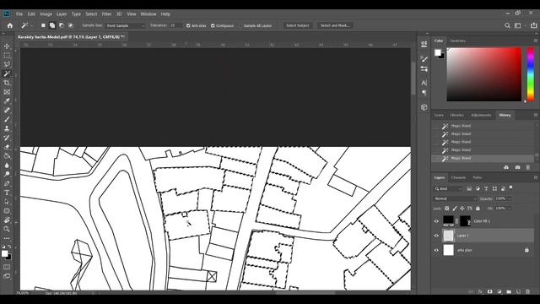Click the hue spectrum slider bar
The height and width of the screenshot is (304, 540).
coord(531,74)
